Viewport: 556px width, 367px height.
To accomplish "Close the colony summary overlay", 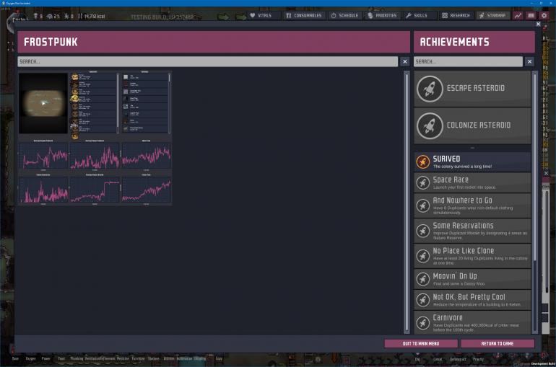I will click(537, 25).
